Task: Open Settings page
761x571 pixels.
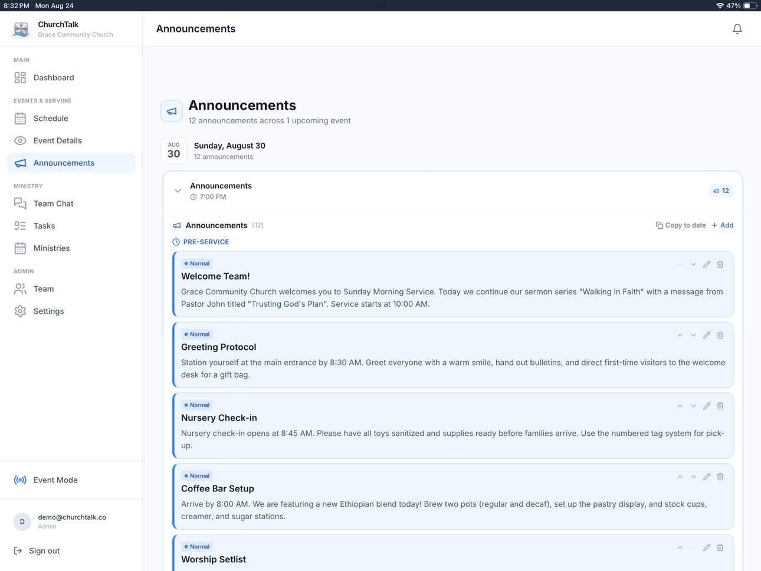Action: click(71, 312)
